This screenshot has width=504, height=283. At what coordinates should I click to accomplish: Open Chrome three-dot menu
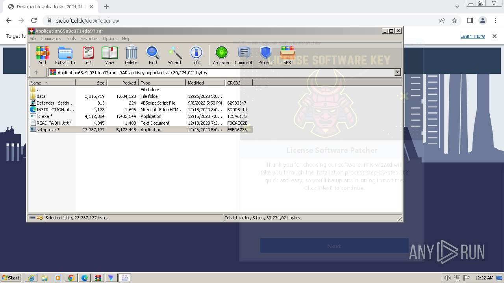pyautogui.click(x=495, y=20)
